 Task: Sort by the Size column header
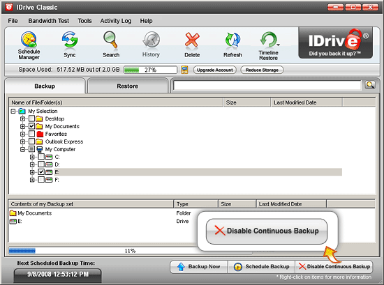point(246,102)
